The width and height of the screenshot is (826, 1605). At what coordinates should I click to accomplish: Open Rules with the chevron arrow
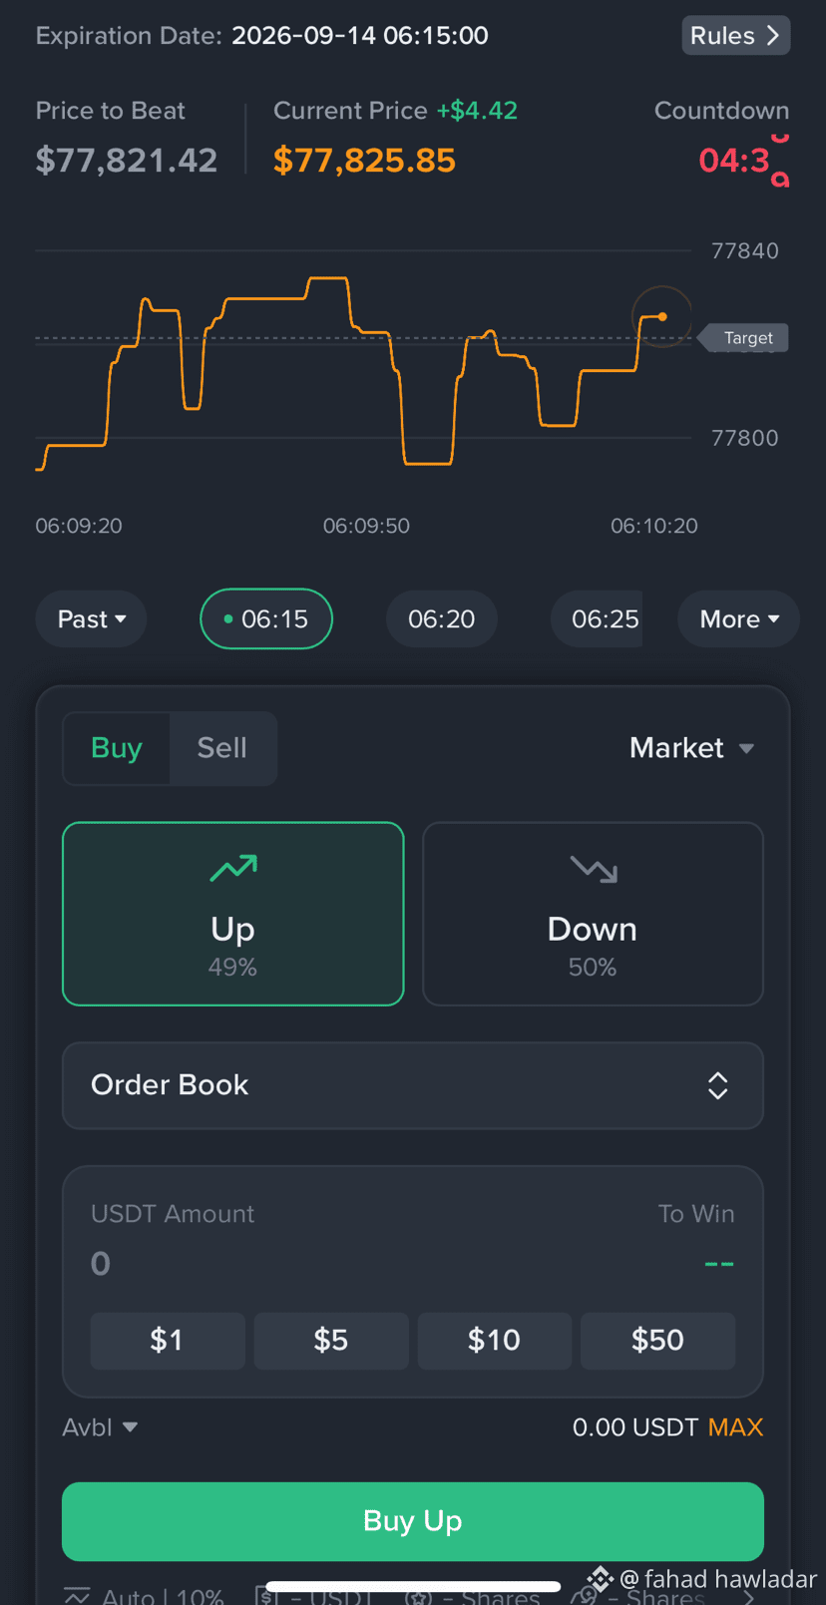[736, 36]
